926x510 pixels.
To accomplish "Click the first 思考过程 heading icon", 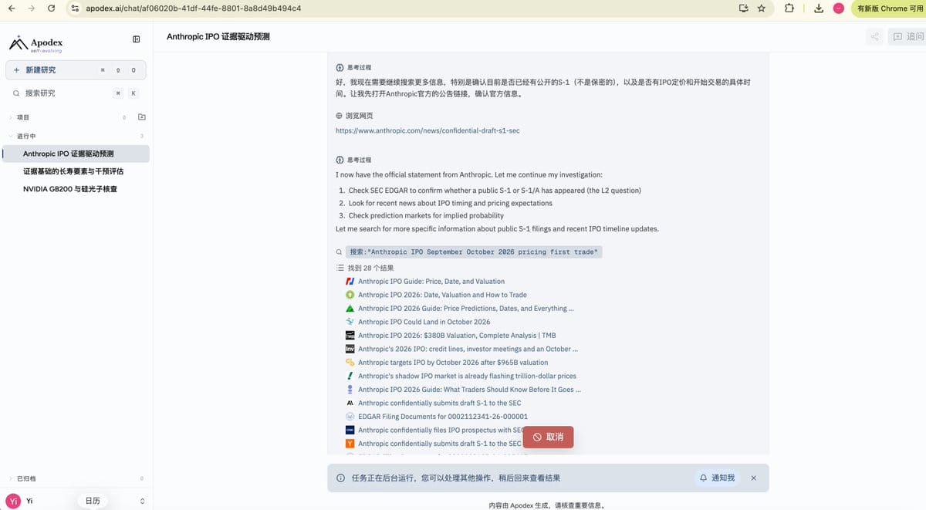I will coord(340,67).
